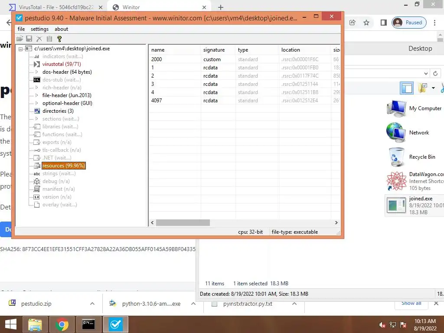
Task: Switch to the VirusTotal browser tab
Action: [x=56, y=7]
